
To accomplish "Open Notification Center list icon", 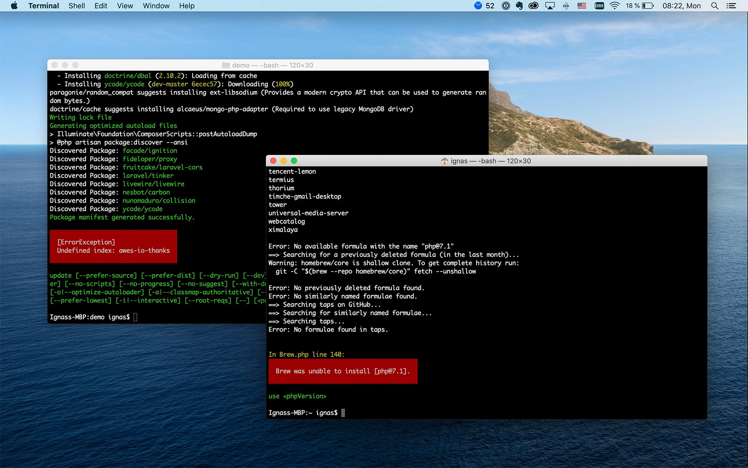I will pos(731,6).
